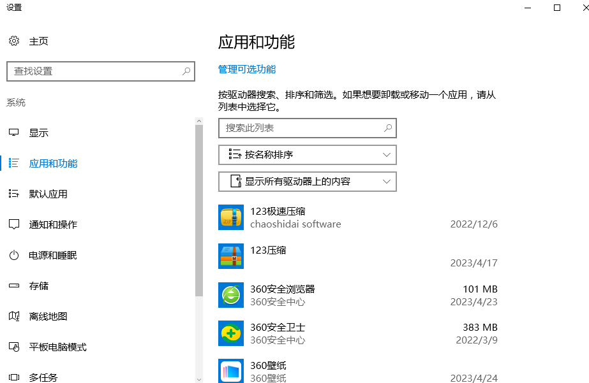Select the 123极速压缩 app entry name

278,212
